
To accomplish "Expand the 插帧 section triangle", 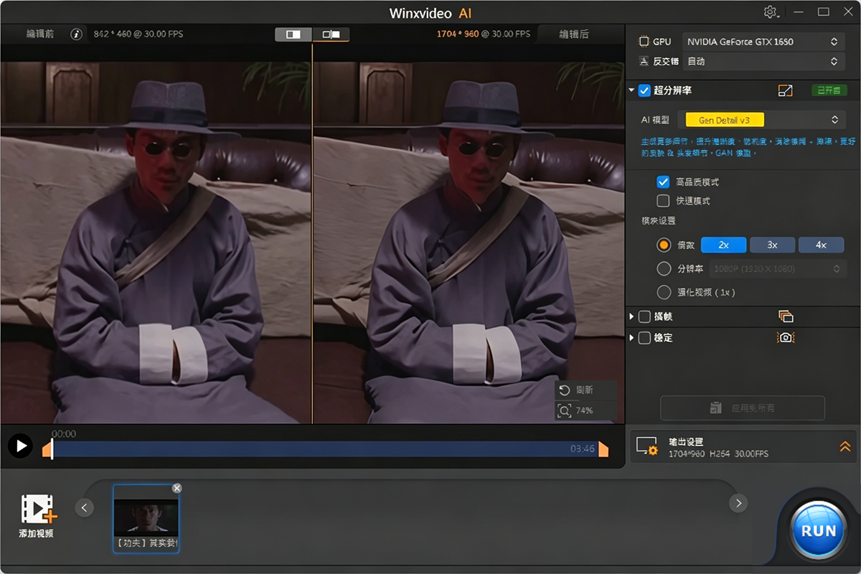I will pos(631,316).
